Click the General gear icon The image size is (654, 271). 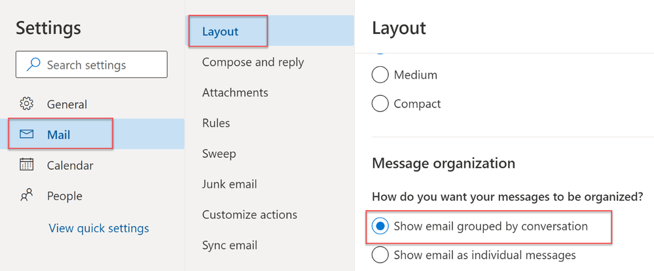coord(27,104)
